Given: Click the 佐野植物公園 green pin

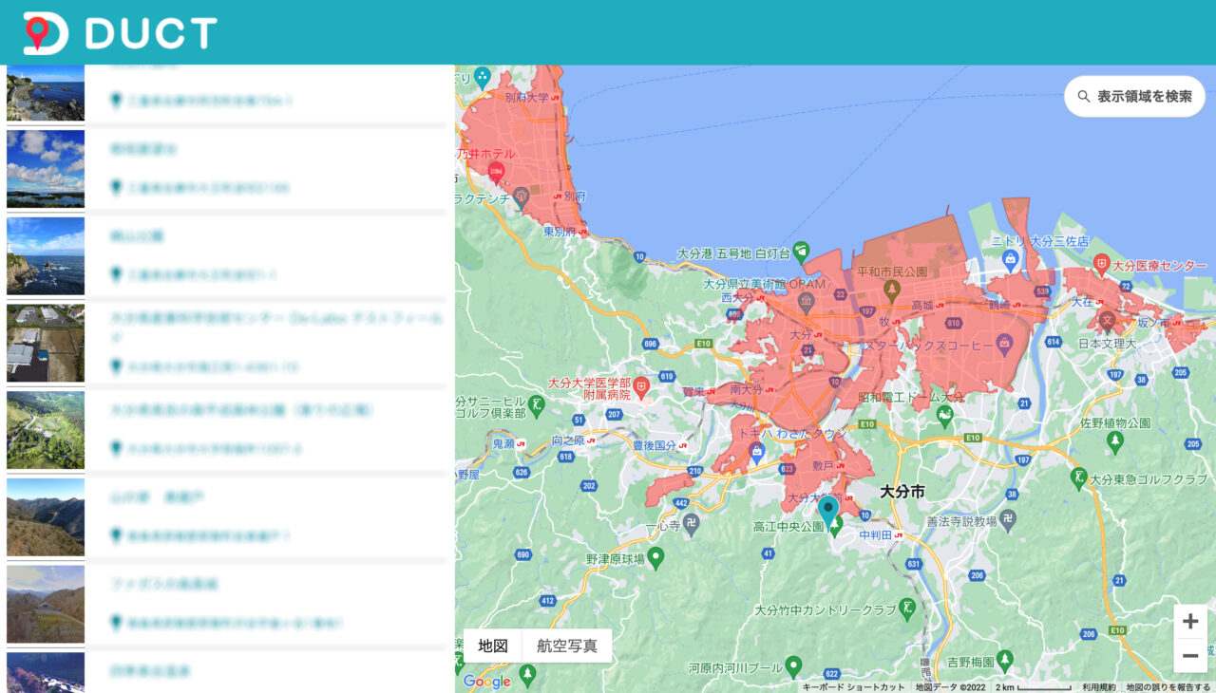Looking at the screenshot, I should (x=1115, y=441).
